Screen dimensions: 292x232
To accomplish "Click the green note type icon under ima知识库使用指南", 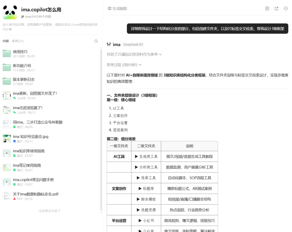I will coord(14,156).
